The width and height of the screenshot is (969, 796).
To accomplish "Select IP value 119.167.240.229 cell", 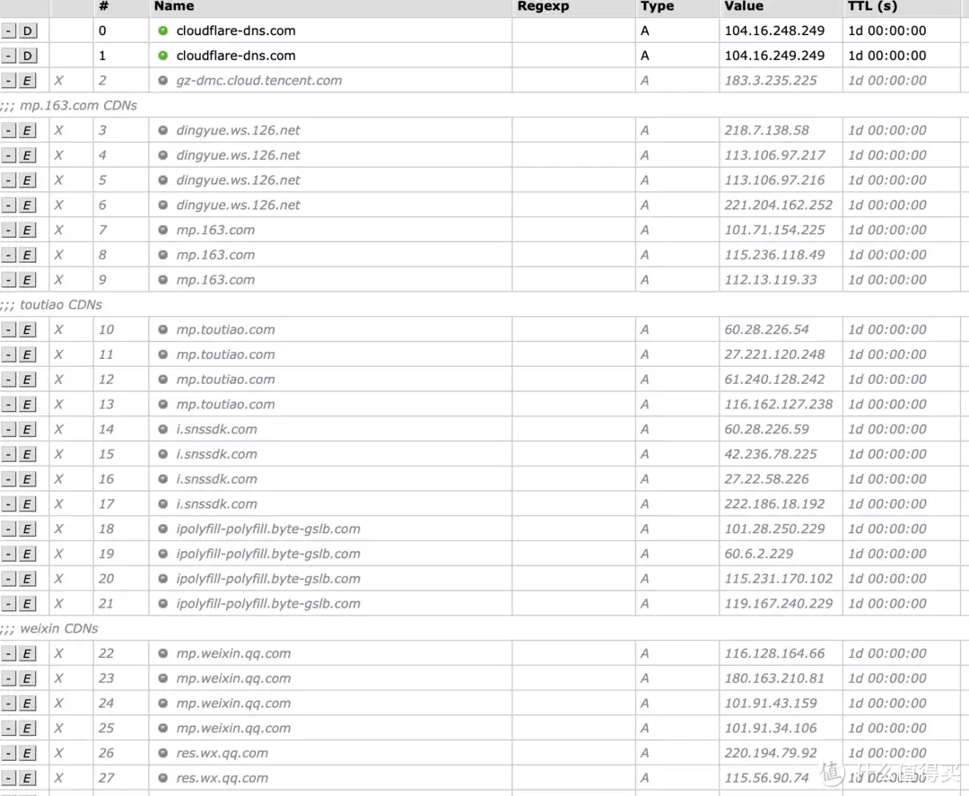I will [779, 604].
